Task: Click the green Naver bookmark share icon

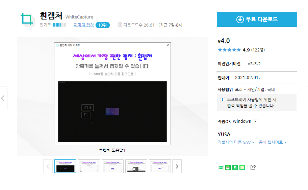Action: coord(235,167)
